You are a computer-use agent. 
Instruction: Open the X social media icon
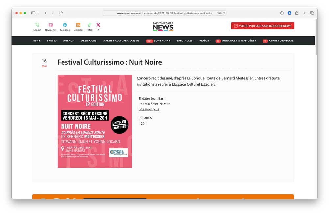pos(98,25)
